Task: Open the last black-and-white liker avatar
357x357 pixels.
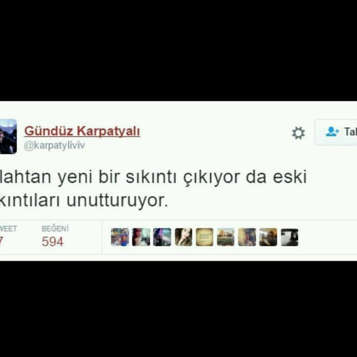Action: pos(289,237)
